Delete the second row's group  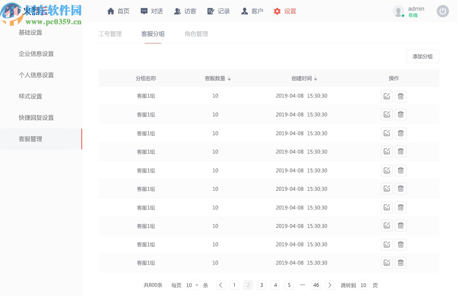click(x=401, y=114)
